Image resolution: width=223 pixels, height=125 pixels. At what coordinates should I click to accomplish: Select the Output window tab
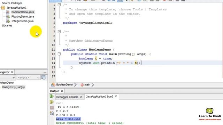click(x=55, y=91)
